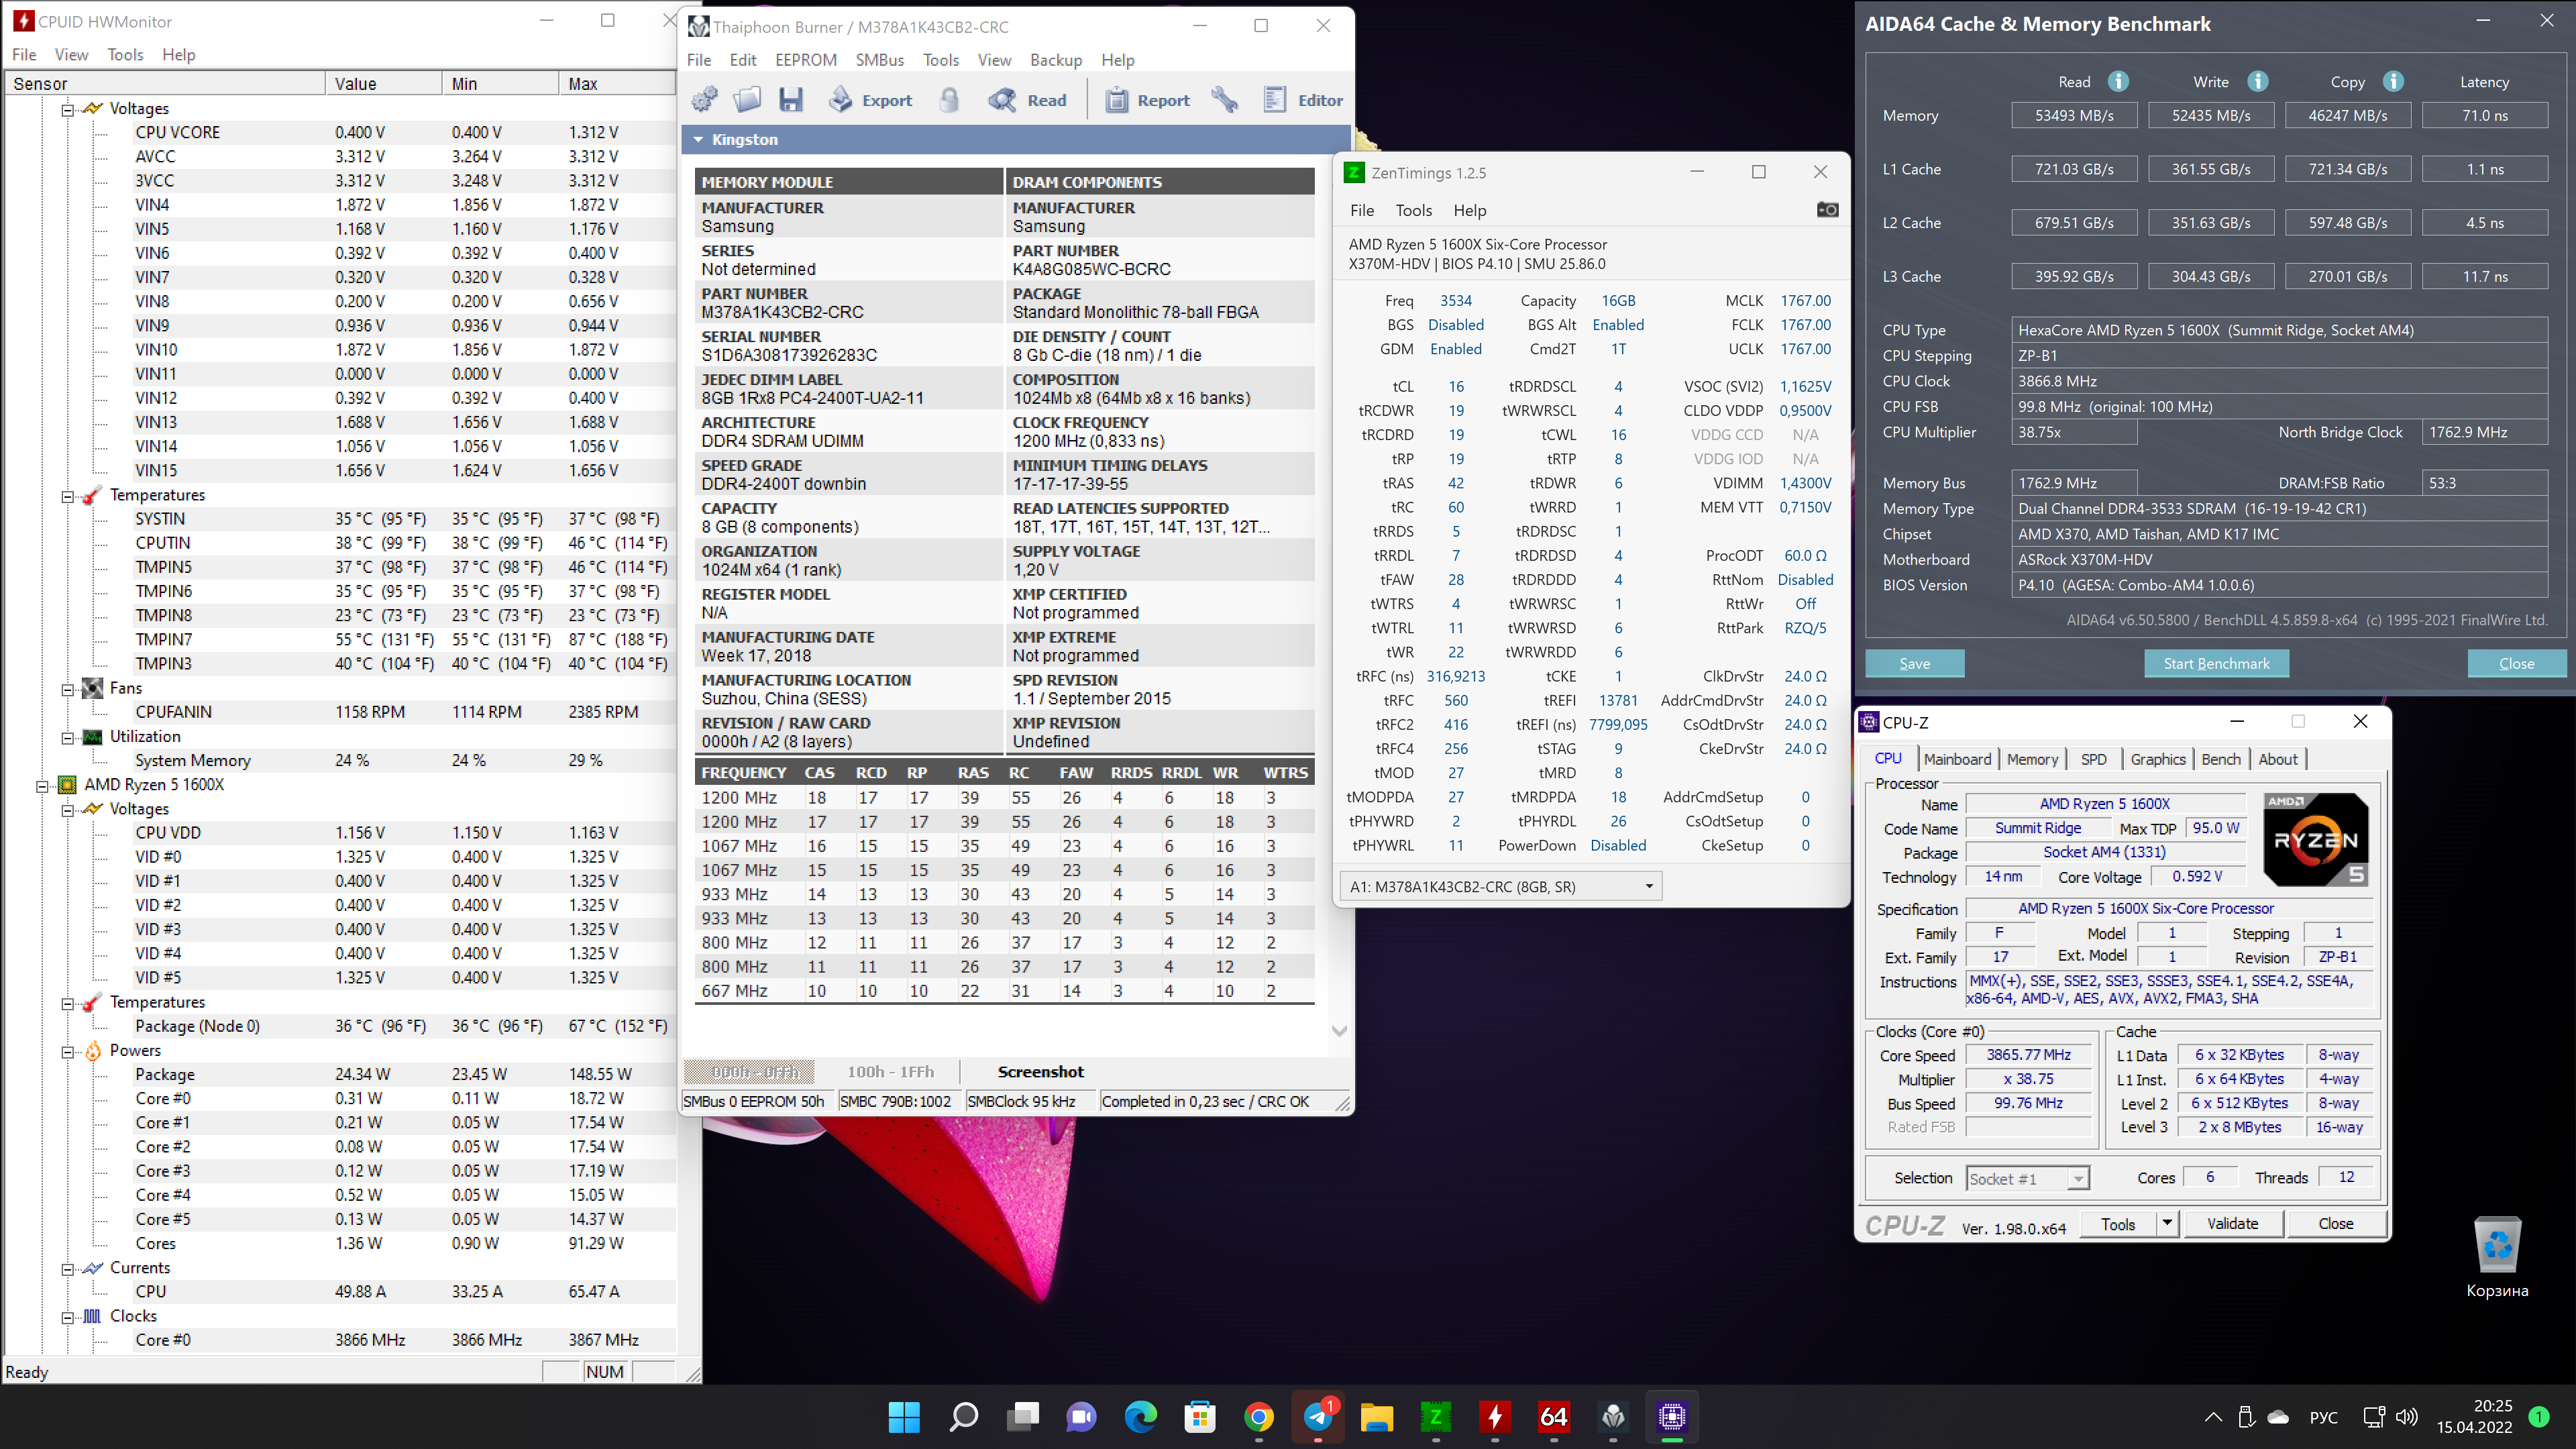This screenshot has height=1449, width=2576.
Task: Click the open folder icon in Thaiphoon toolbar
Action: click(x=747, y=100)
